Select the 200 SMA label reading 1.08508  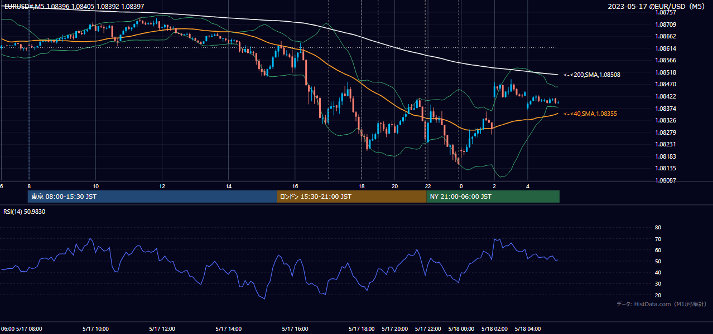(592, 75)
